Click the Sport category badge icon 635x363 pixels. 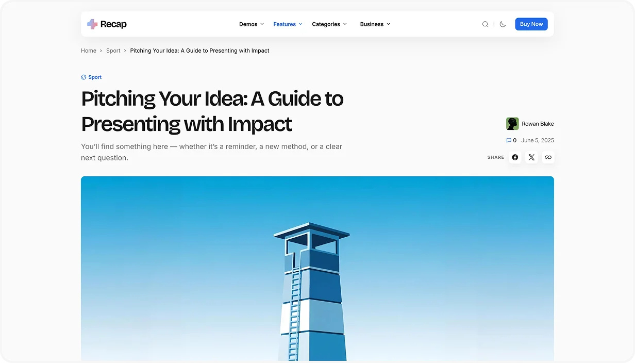[83, 77]
